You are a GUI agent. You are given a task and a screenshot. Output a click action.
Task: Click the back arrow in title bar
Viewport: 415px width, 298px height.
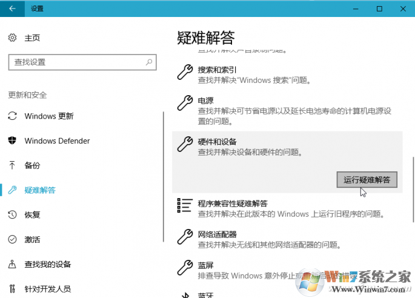[x=12, y=8]
